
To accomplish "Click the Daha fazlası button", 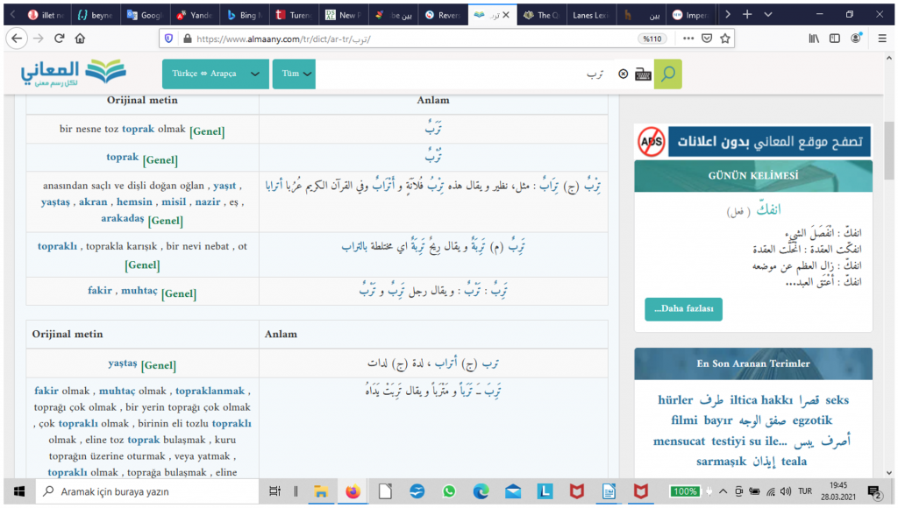I will coord(683,309).
